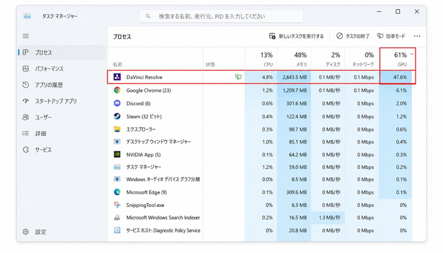Select the DaVinci Resolve process name

click(144, 77)
